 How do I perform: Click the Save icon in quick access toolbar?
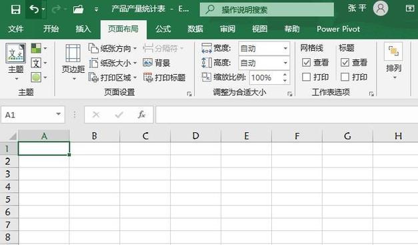click(x=15, y=9)
